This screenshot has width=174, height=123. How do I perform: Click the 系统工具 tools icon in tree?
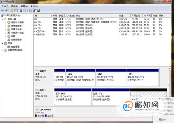(x=5, y=19)
